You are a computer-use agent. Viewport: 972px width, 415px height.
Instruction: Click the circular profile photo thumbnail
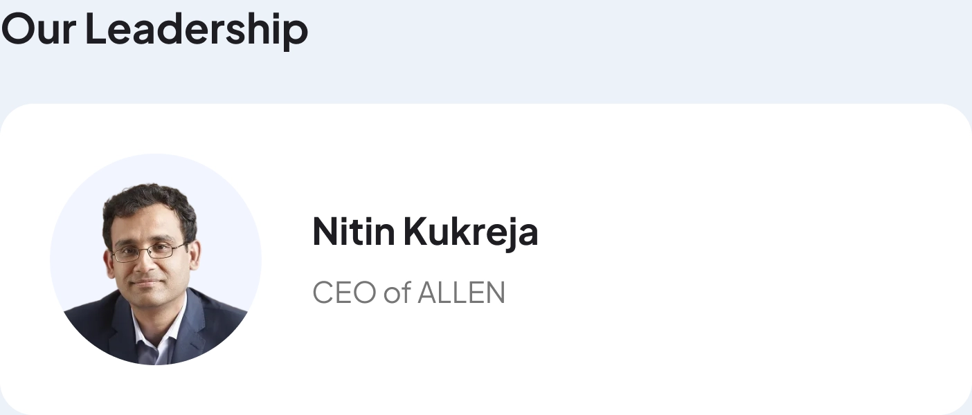pyautogui.click(x=156, y=259)
